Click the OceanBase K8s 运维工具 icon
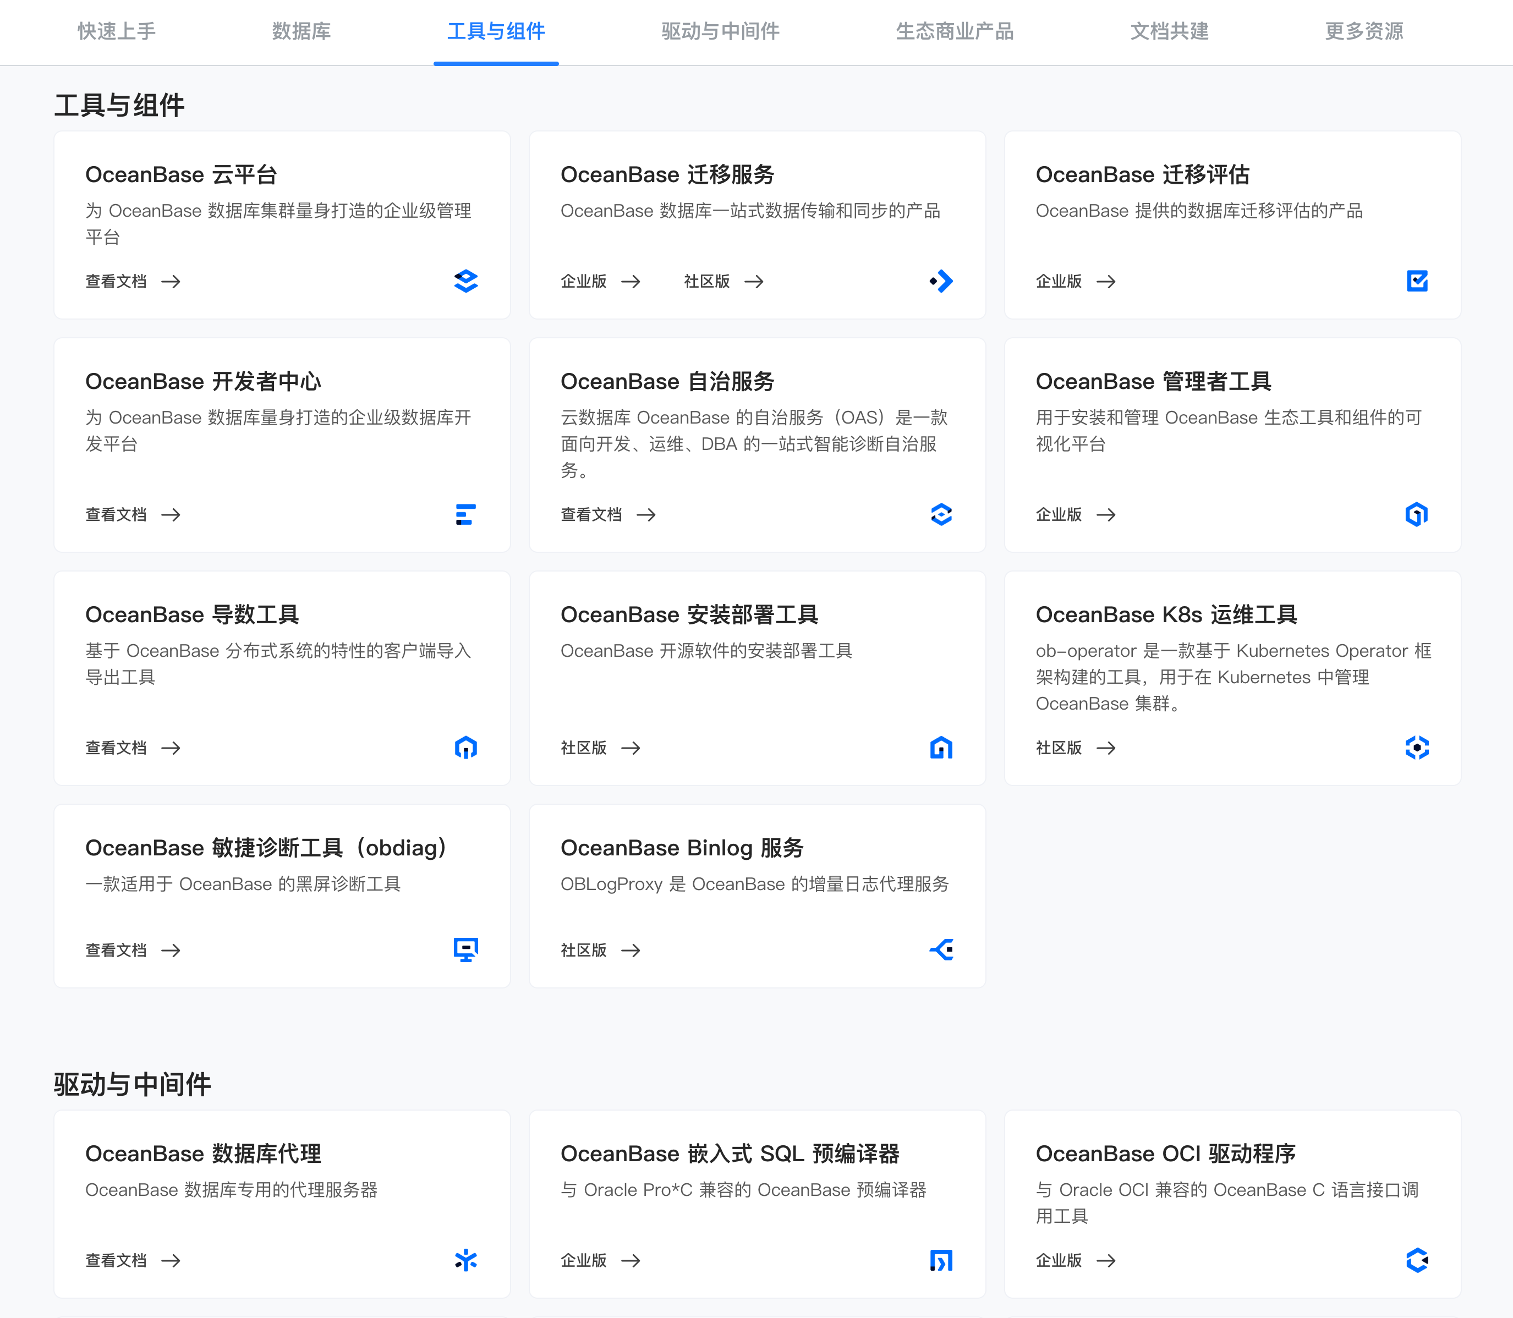The image size is (1513, 1318). 1417,747
